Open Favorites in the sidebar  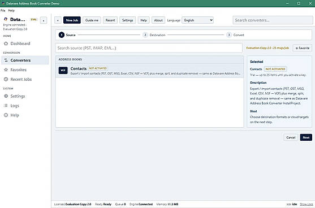pyautogui.click(x=25, y=70)
